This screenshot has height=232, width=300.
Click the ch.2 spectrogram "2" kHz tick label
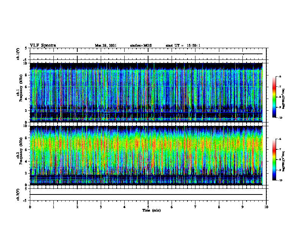point(27,173)
